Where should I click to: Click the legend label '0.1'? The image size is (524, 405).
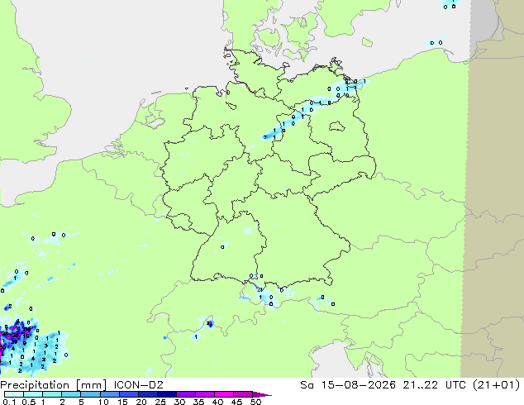(9, 402)
